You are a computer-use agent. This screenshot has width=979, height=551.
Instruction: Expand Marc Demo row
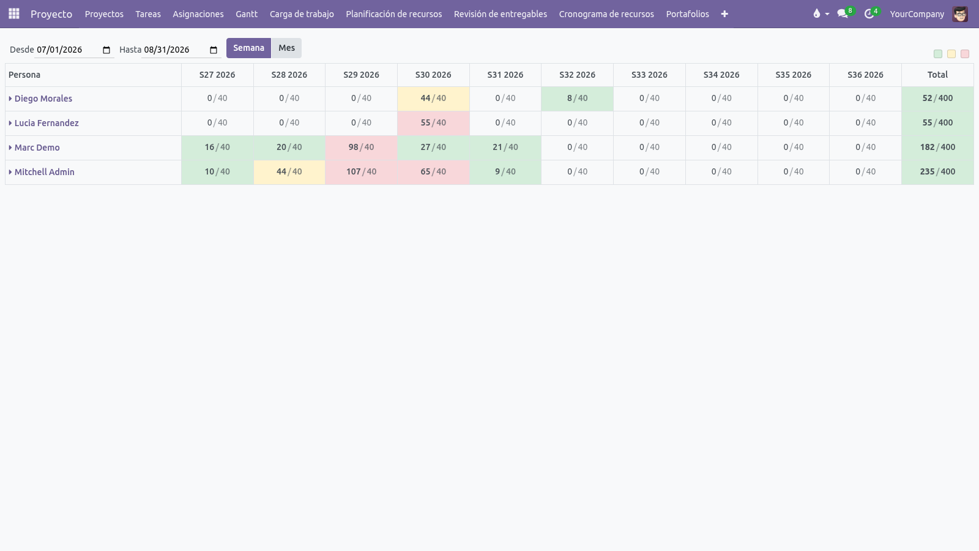point(10,148)
